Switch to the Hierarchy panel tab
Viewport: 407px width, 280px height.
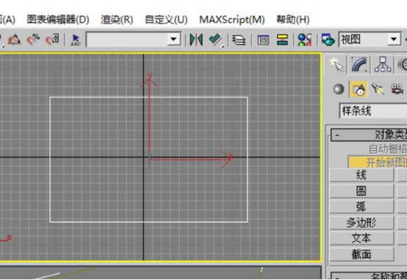pos(383,65)
